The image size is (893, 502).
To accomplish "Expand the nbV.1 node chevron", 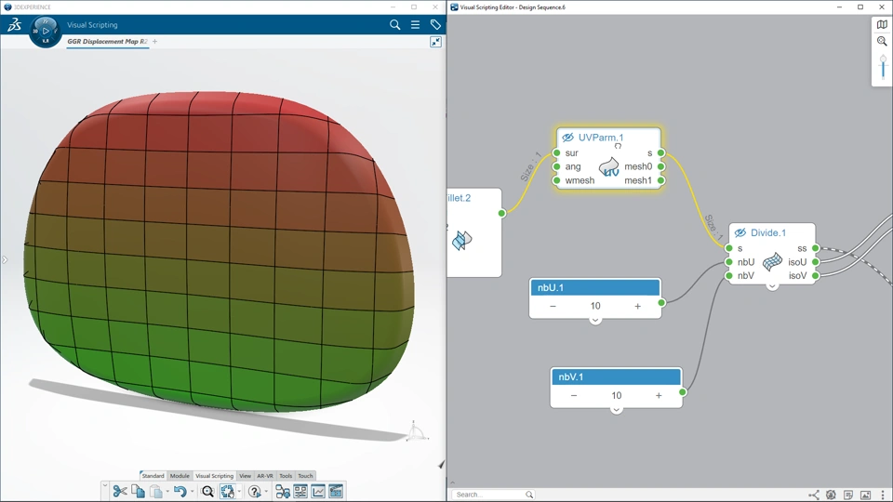I will click(616, 410).
